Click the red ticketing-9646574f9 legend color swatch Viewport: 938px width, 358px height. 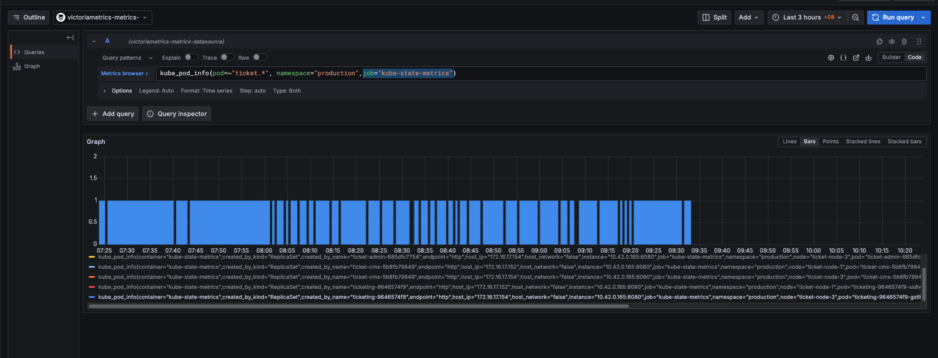[92, 287]
